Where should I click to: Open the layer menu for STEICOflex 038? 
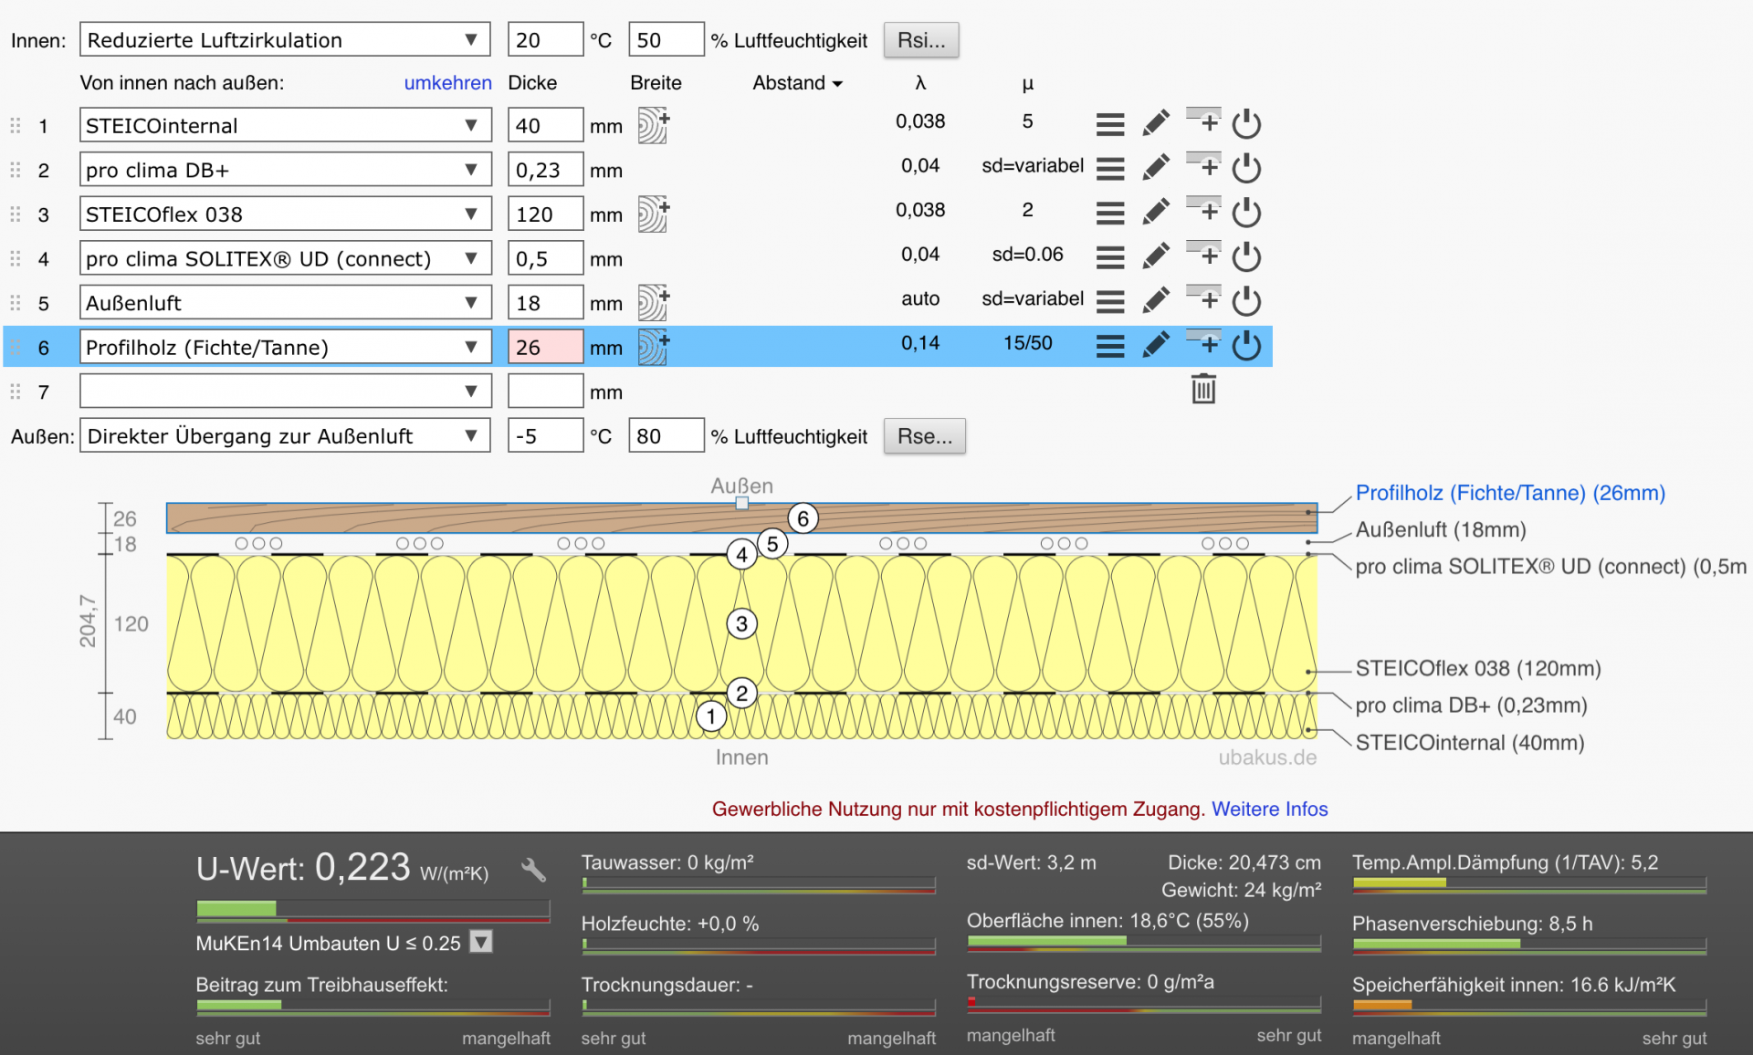point(1110,214)
